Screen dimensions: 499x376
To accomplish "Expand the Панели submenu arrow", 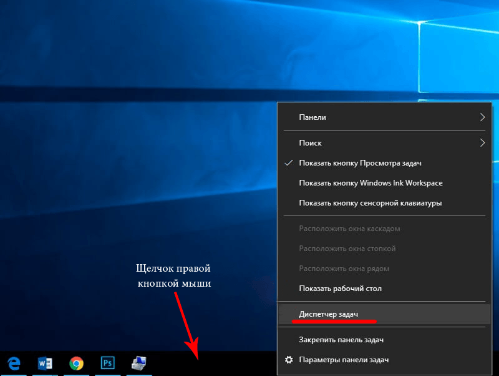I will (x=482, y=117).
